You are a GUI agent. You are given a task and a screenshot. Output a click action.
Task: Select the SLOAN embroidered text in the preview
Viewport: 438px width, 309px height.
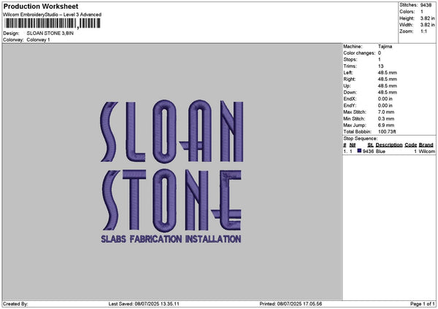pyautogui.click(x=172, y=132)
